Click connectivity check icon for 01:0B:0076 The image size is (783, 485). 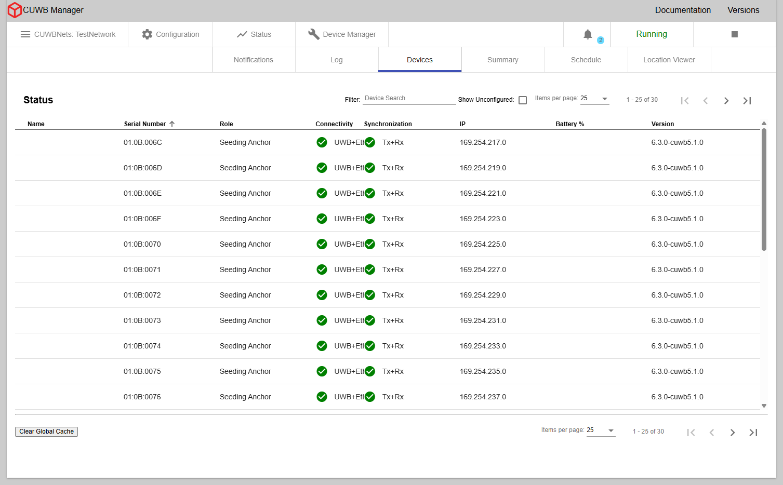[322, 397]
